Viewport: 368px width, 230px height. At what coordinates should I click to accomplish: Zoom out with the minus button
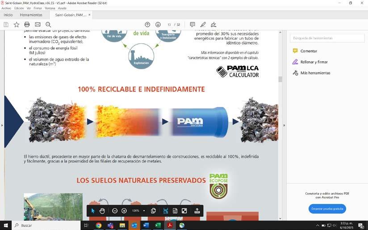tap(115, 211)
